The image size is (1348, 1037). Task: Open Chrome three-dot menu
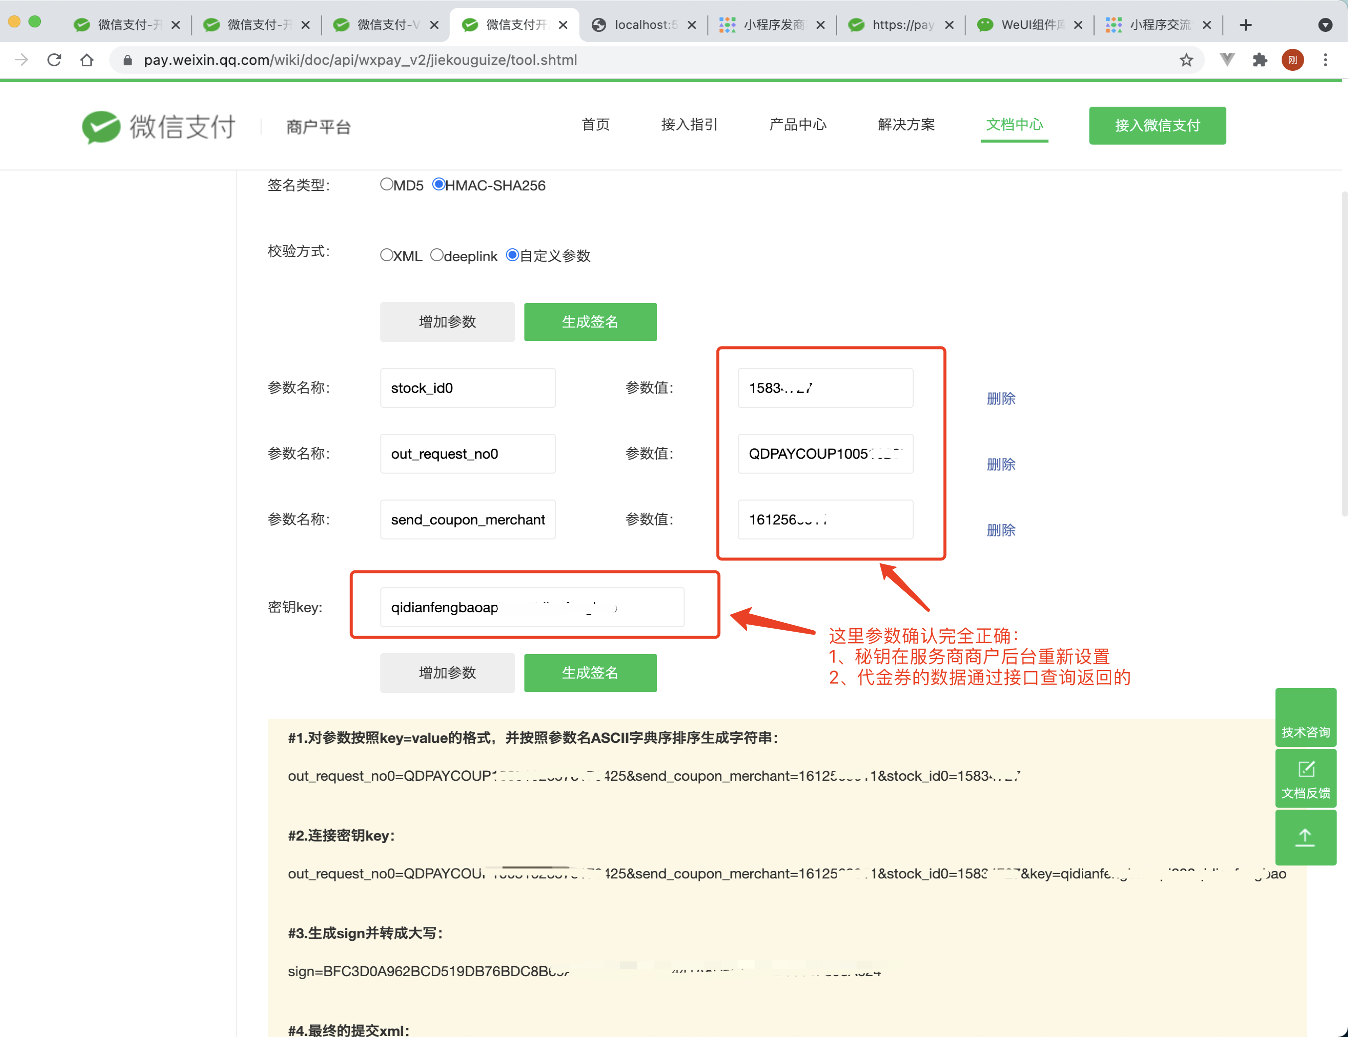coord(1325,60)
